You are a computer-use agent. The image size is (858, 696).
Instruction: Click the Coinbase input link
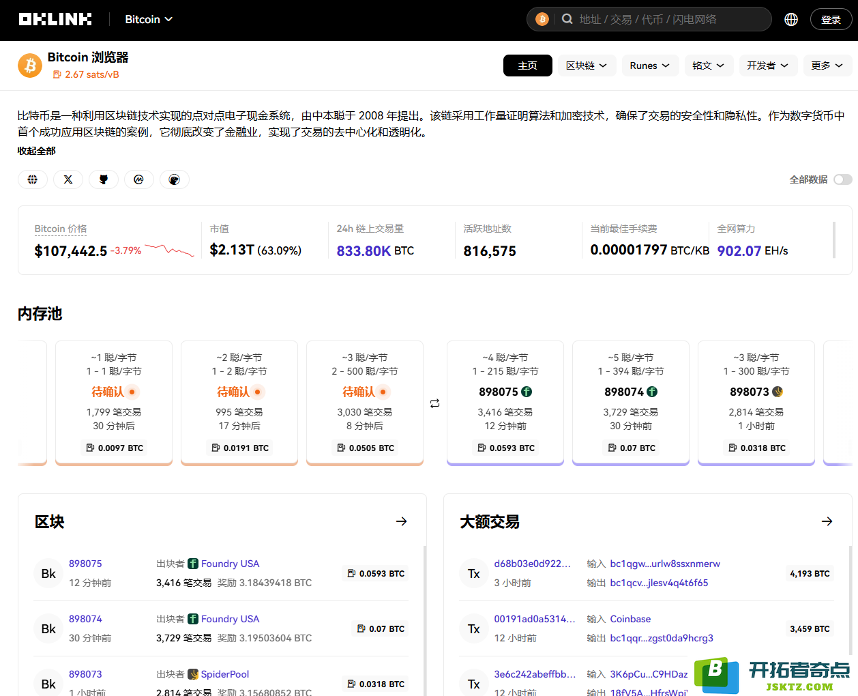pyautogui.click(x=630, y=619)
